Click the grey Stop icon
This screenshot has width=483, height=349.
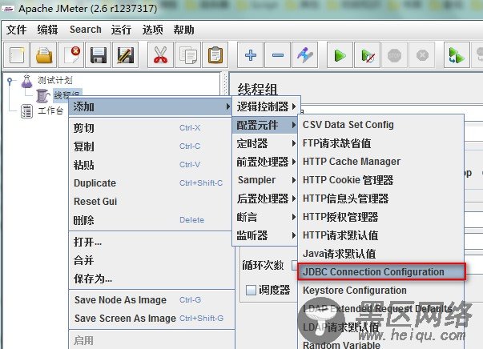tap(394, 55)
